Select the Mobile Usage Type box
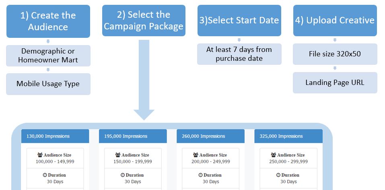This screenshot has width=385, height=190. point(48,84)
